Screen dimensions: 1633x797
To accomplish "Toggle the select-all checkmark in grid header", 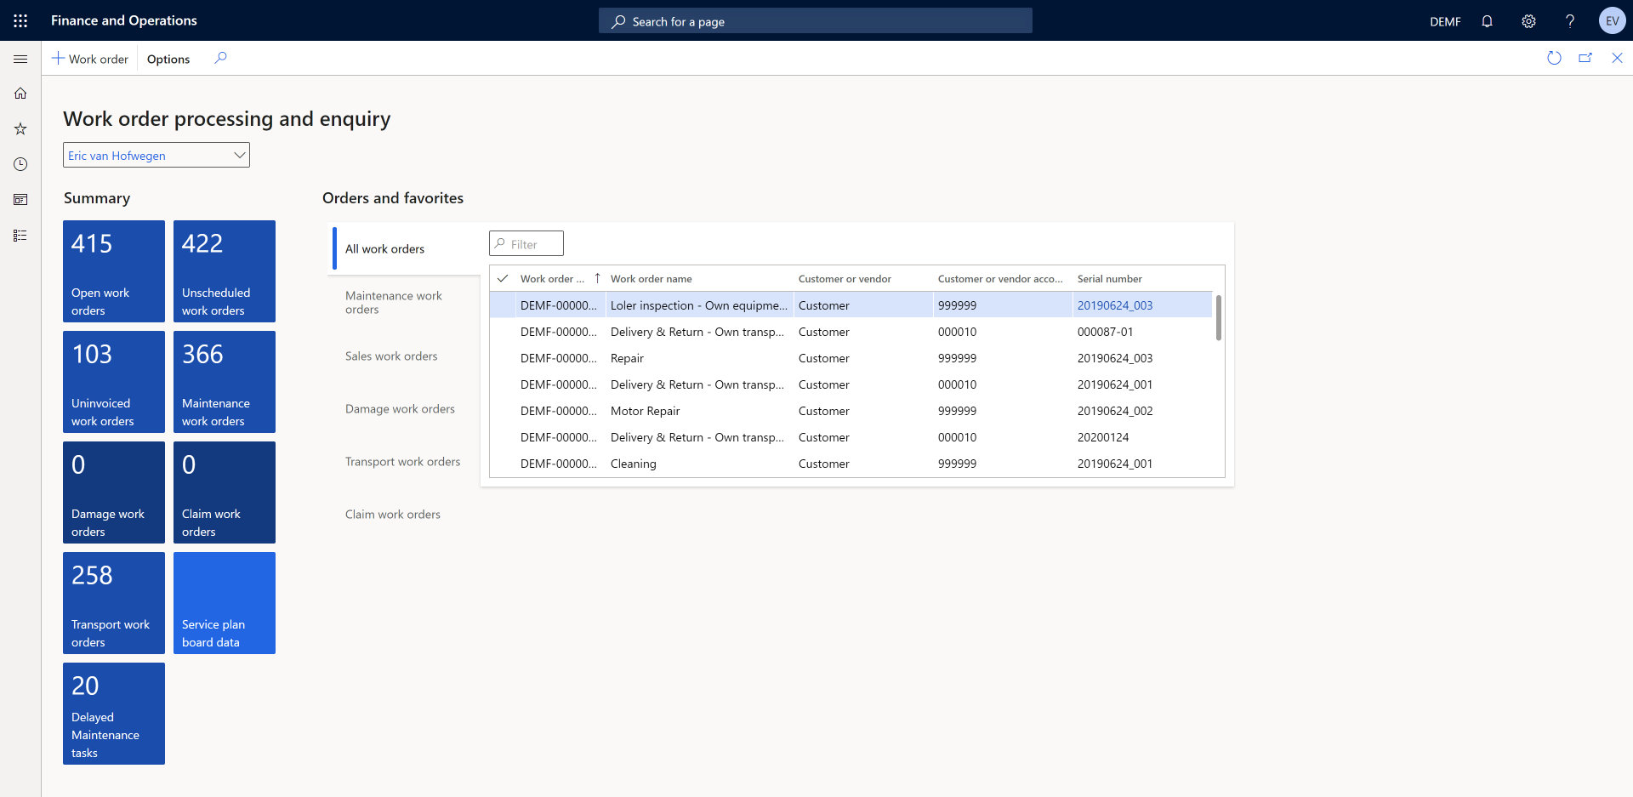I will pyautogui.click(x=503, y=278).
